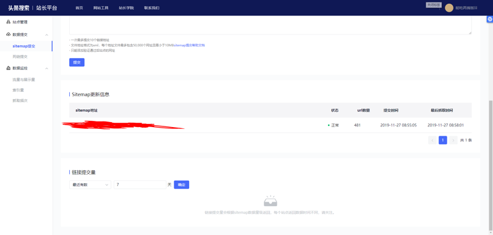Click the 数据提交 cloud icon
The width and height of the screenshot is (493, 235).
click(9, 34)
